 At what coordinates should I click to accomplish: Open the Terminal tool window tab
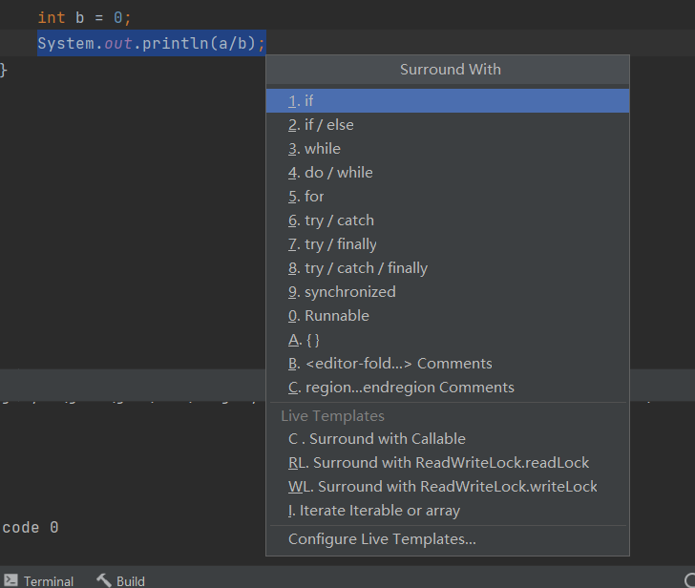[48, 580]
